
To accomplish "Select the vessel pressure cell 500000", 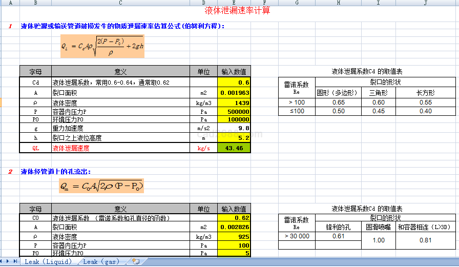I will click(x=234, y=112).
